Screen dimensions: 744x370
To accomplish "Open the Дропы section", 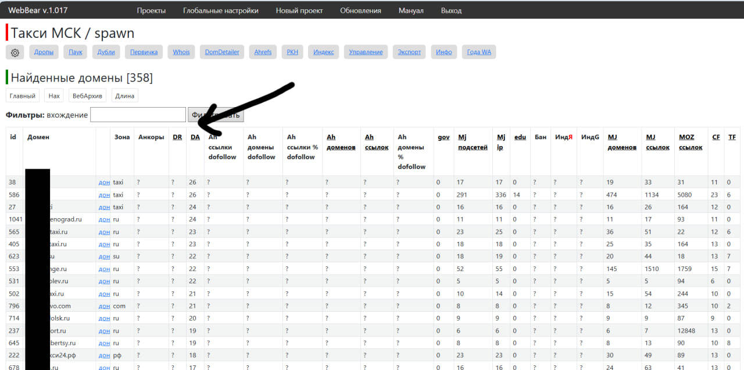I will pyautogui.click(x=44, y=52).
